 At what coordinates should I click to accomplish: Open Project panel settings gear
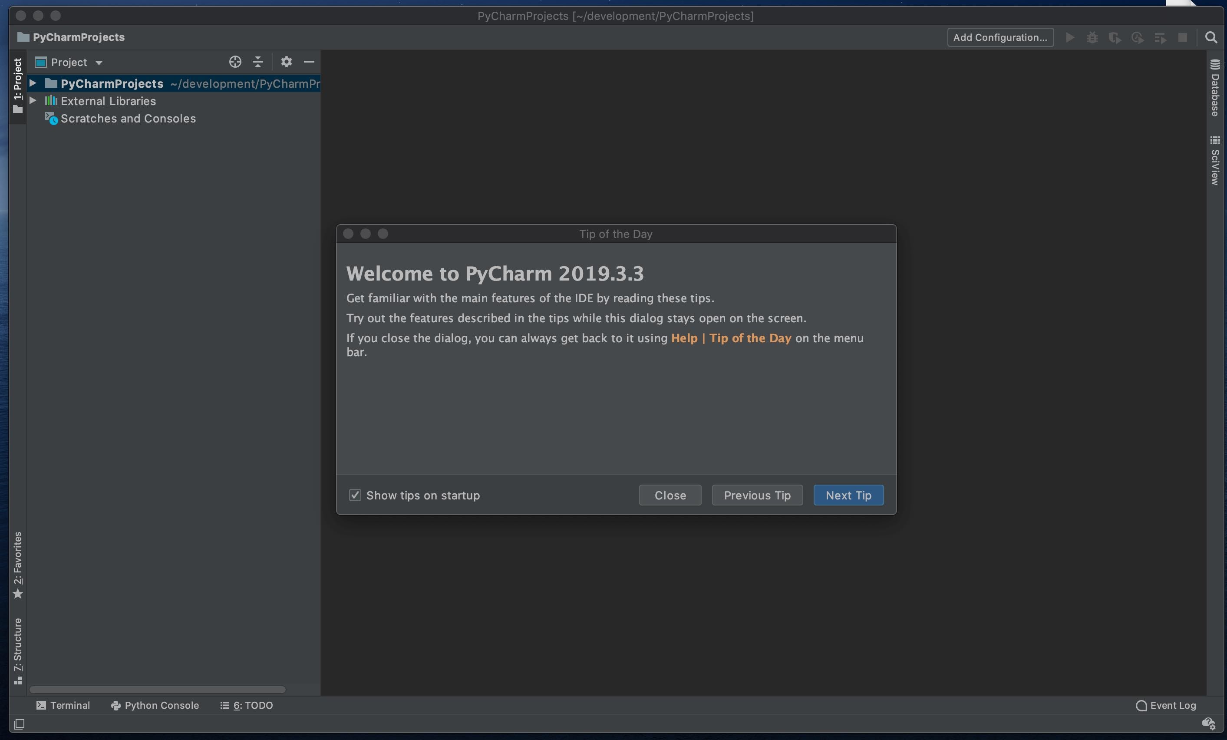click(x=286, y=62)
